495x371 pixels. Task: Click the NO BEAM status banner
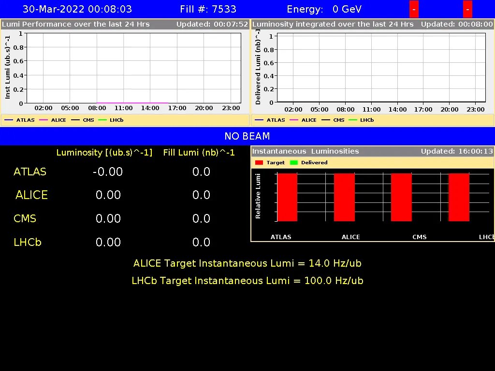point(247,136)
